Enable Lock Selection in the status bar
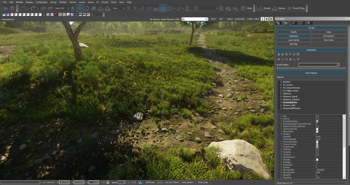The image size is (350, 185). [x=48, y=182]
